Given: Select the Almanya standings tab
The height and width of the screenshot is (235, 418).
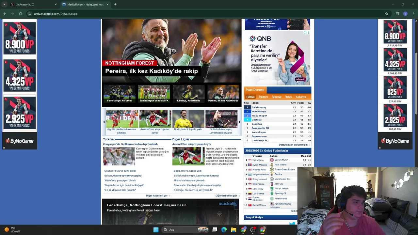Looking at the screenshot, I should click(301, 97).
